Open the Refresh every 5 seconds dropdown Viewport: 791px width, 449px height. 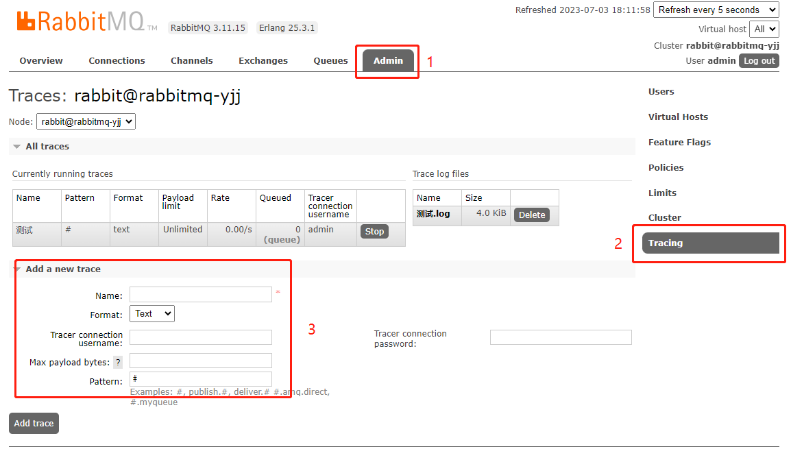coord(716,10)
